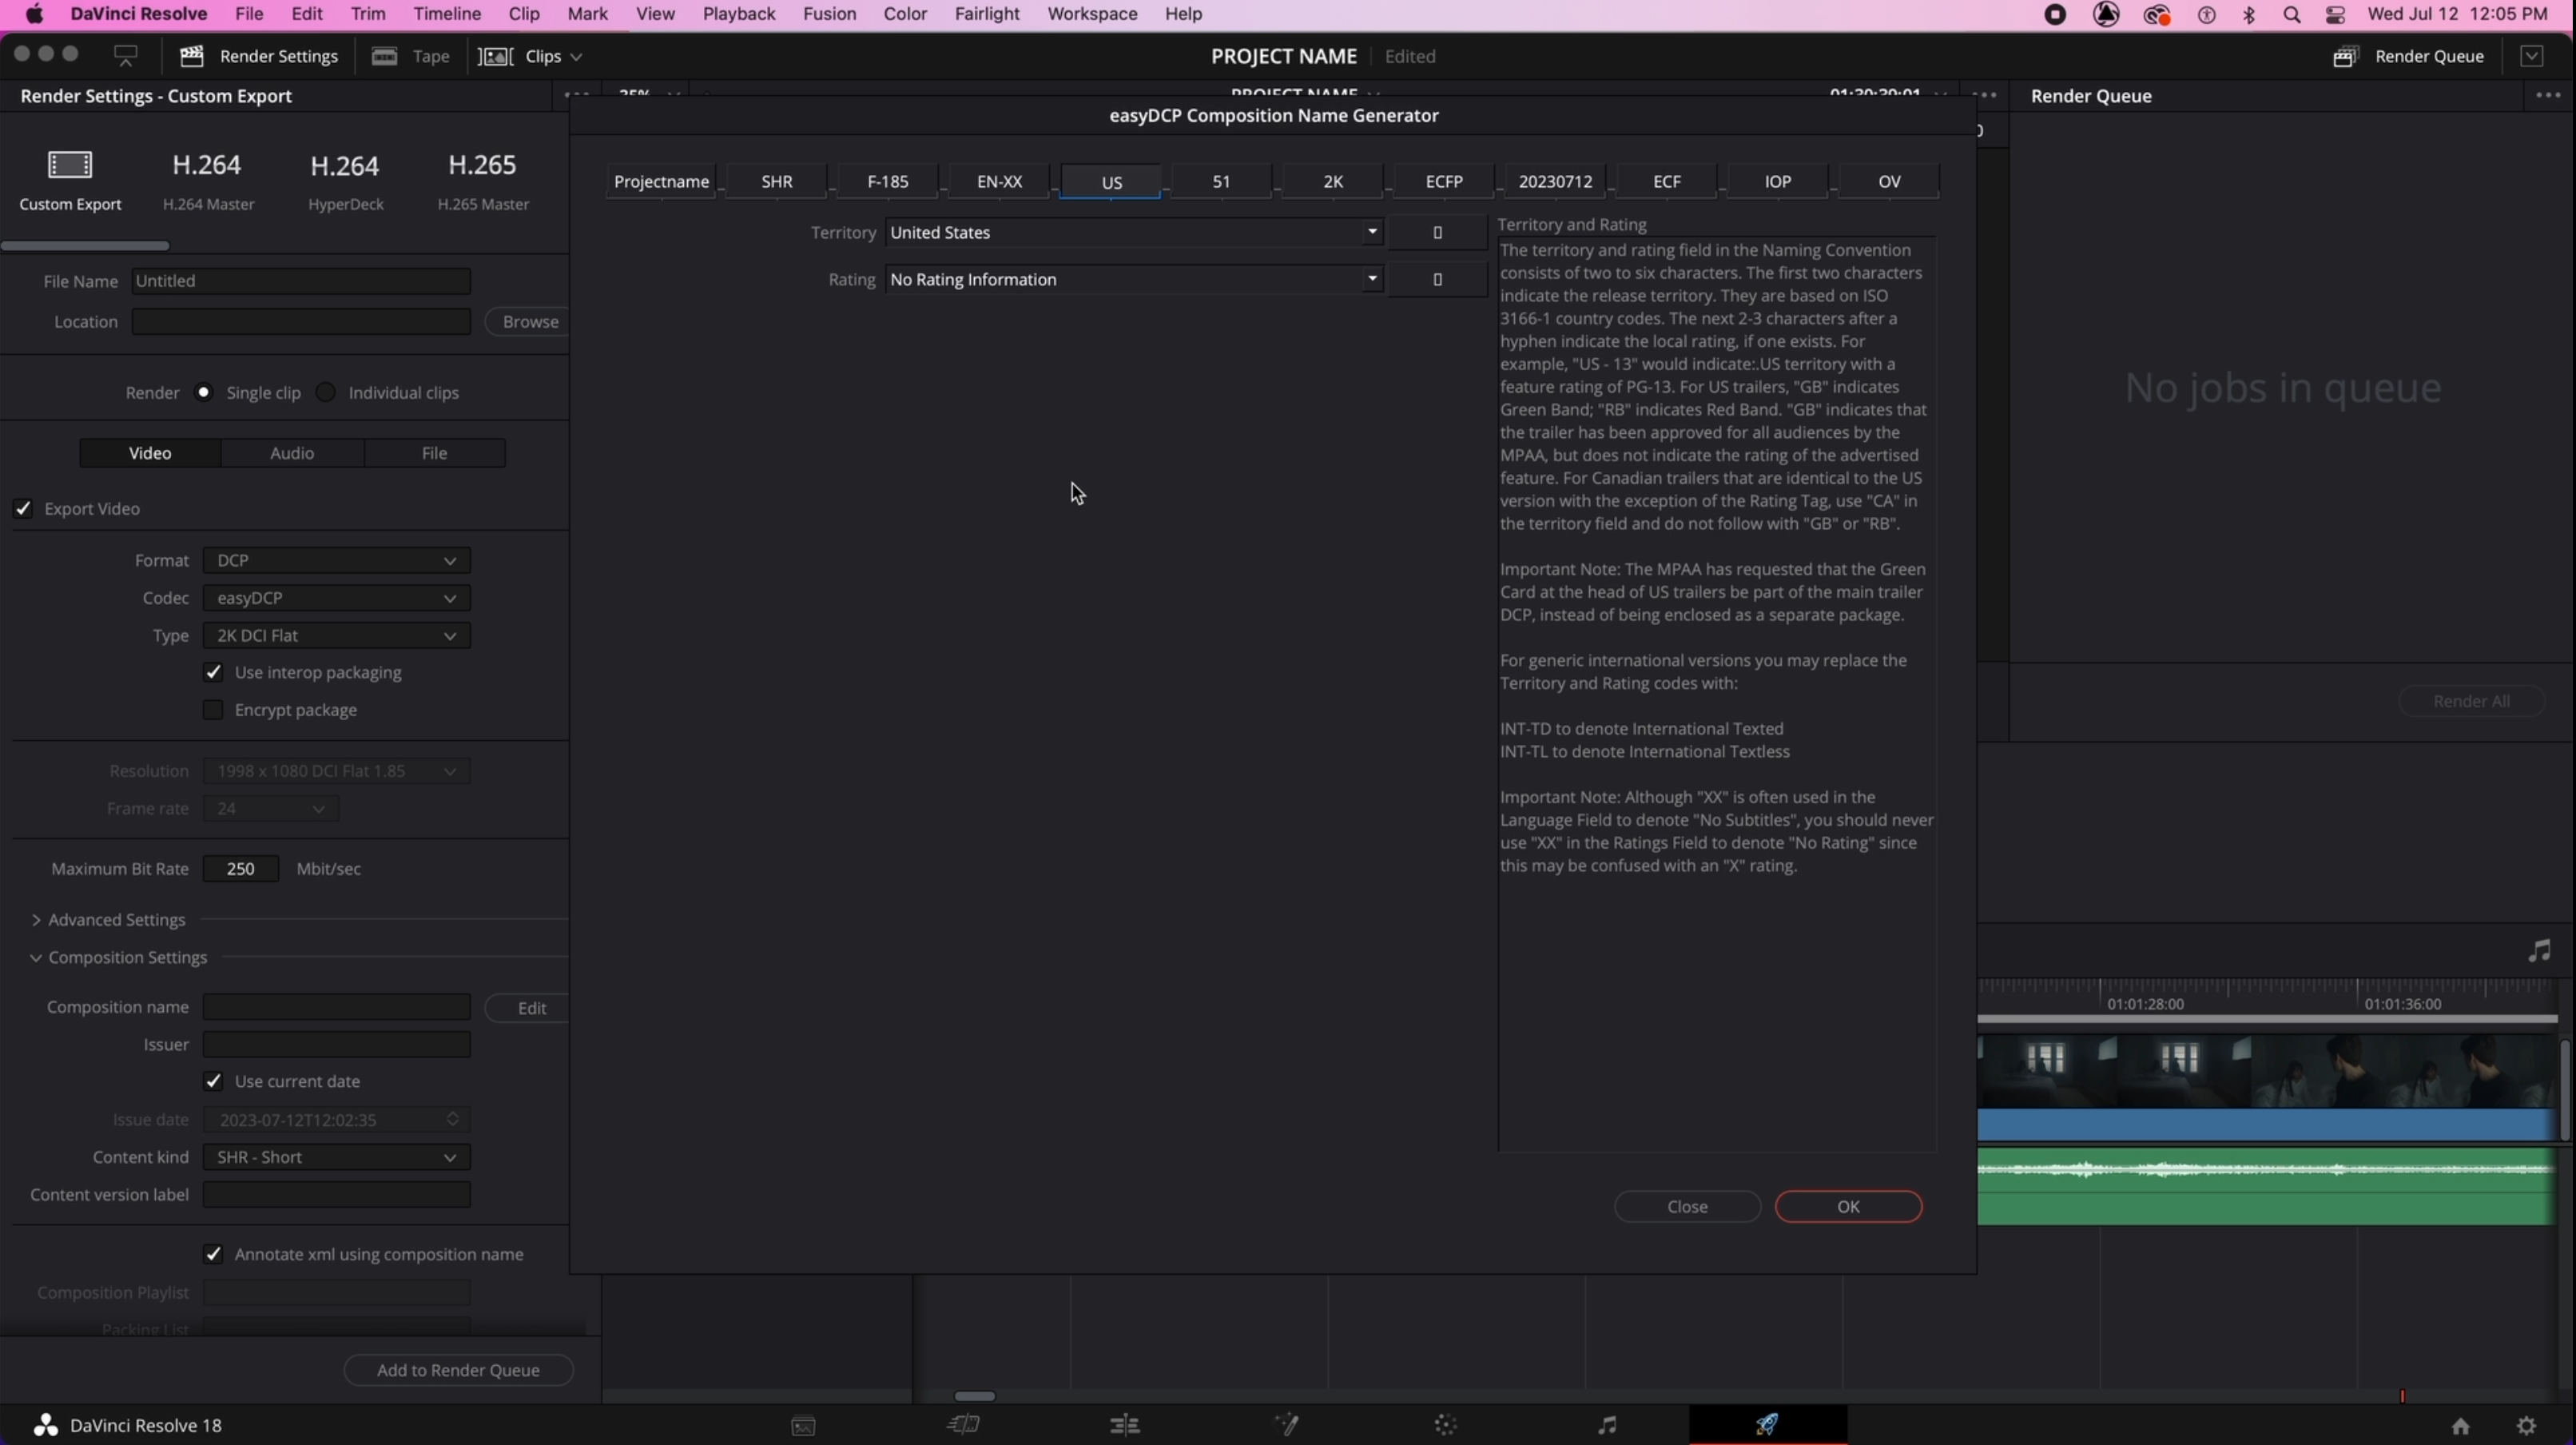
Task: Open macOS Spotlight search icon
Action: (2292, 14)
